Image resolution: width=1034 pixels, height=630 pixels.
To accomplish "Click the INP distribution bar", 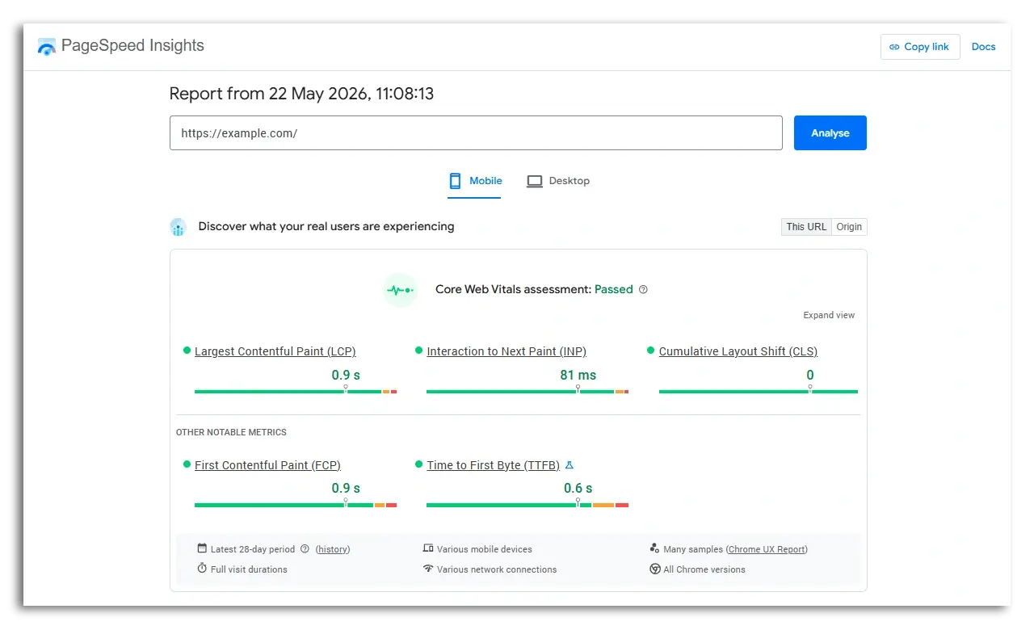I will coord(528,392).
